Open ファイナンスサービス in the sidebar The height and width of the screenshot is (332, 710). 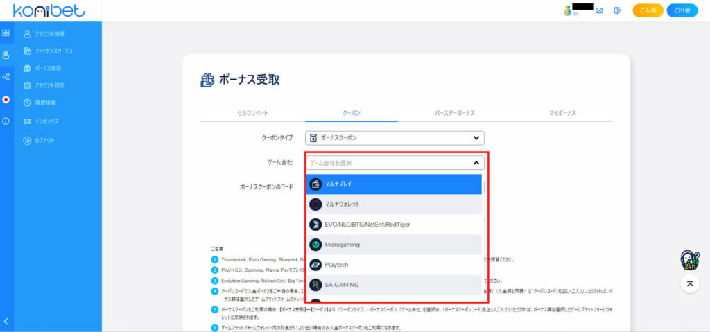48,51
